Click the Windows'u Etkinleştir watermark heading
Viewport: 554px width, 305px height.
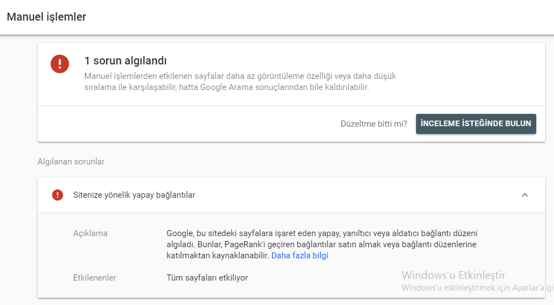point(453,275)
